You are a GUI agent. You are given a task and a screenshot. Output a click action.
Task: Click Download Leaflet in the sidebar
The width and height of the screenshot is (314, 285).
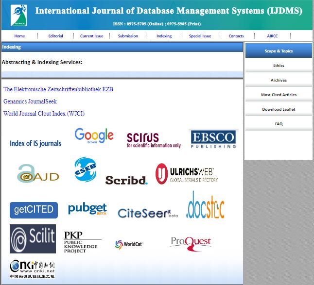click(279, 109)
